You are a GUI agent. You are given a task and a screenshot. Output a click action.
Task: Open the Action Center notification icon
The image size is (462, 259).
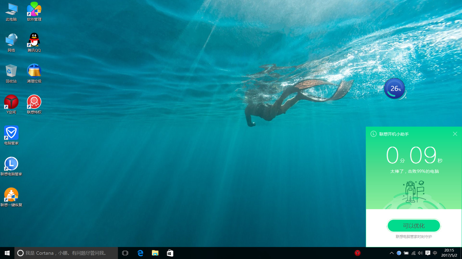point(428,253)
